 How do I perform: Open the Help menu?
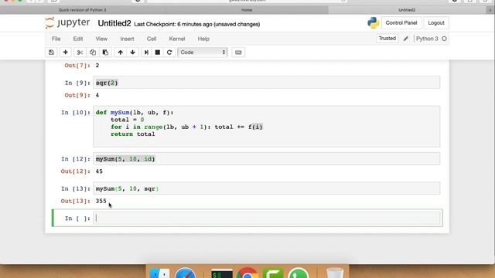coord(203,39)
